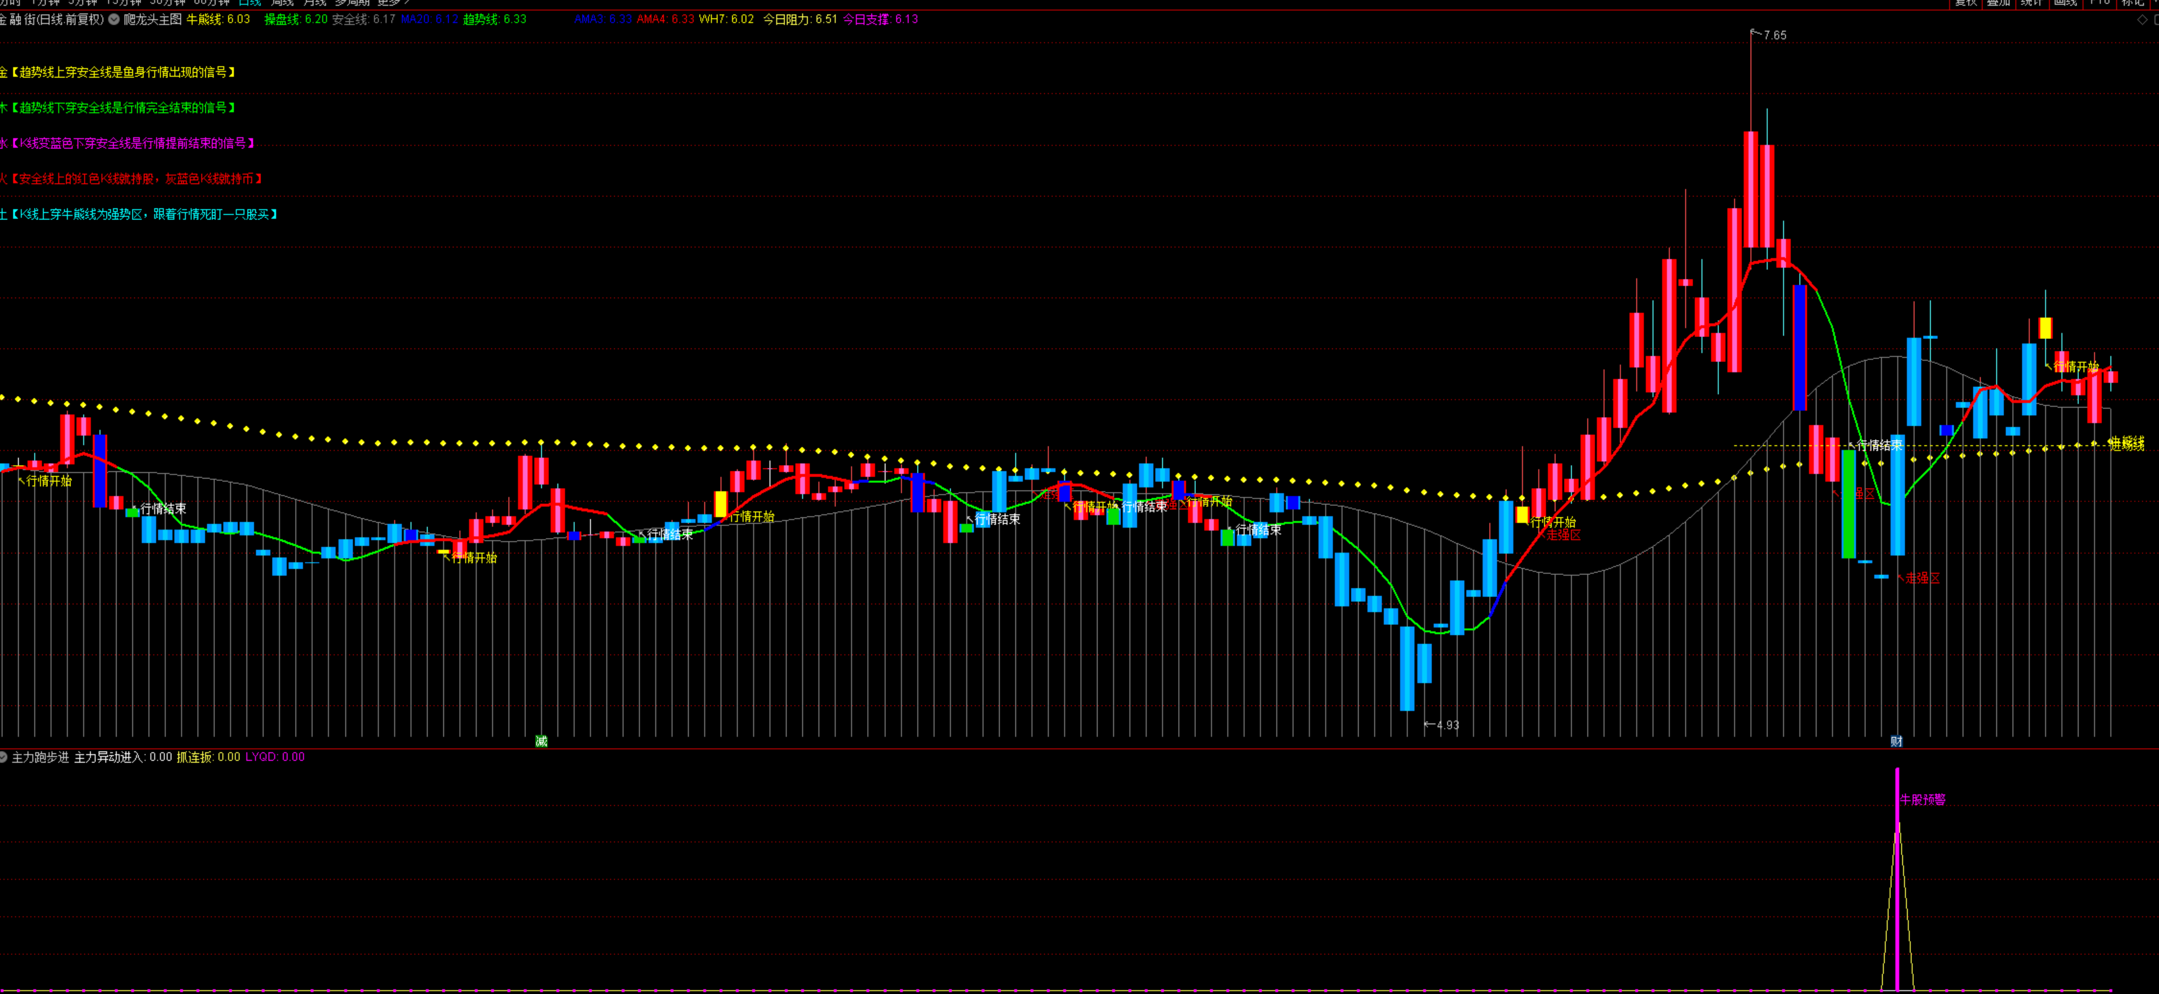
Task: Click the diamond icon at top right
Action: [x=2143, y=19]
